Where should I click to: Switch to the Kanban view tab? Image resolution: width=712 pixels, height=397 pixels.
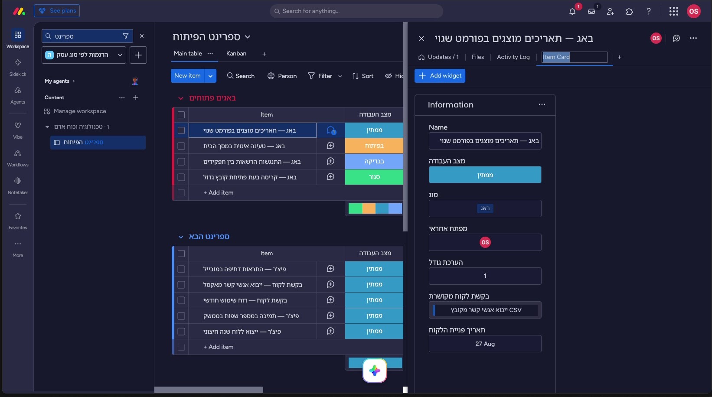236,53
